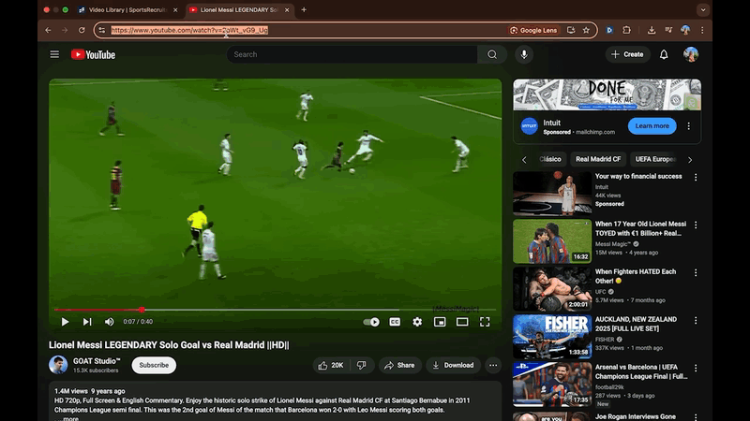Open the YouTube hamburger guide menu

click(x=54, y=54)
